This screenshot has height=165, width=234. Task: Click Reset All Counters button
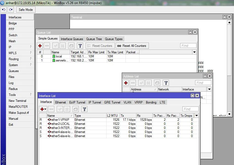point(132,46)
